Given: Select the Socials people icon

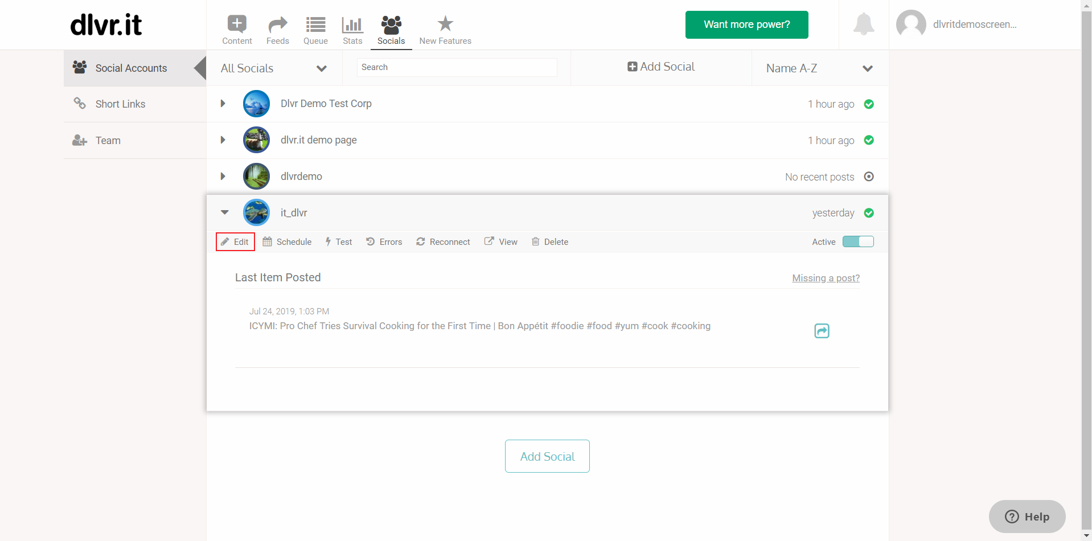Looking at the screenshot, I should click(x=391, y=24).
